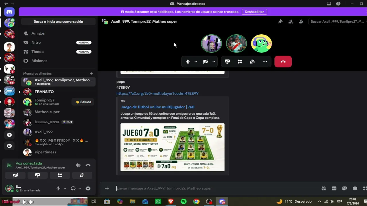Open the Tienda shop
Viewport: 367px width, 206px height.
point(58,52)
